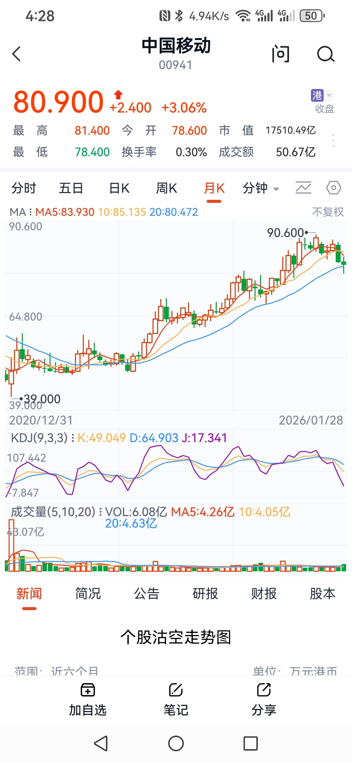Tap Android home circle button

[176, 743]
